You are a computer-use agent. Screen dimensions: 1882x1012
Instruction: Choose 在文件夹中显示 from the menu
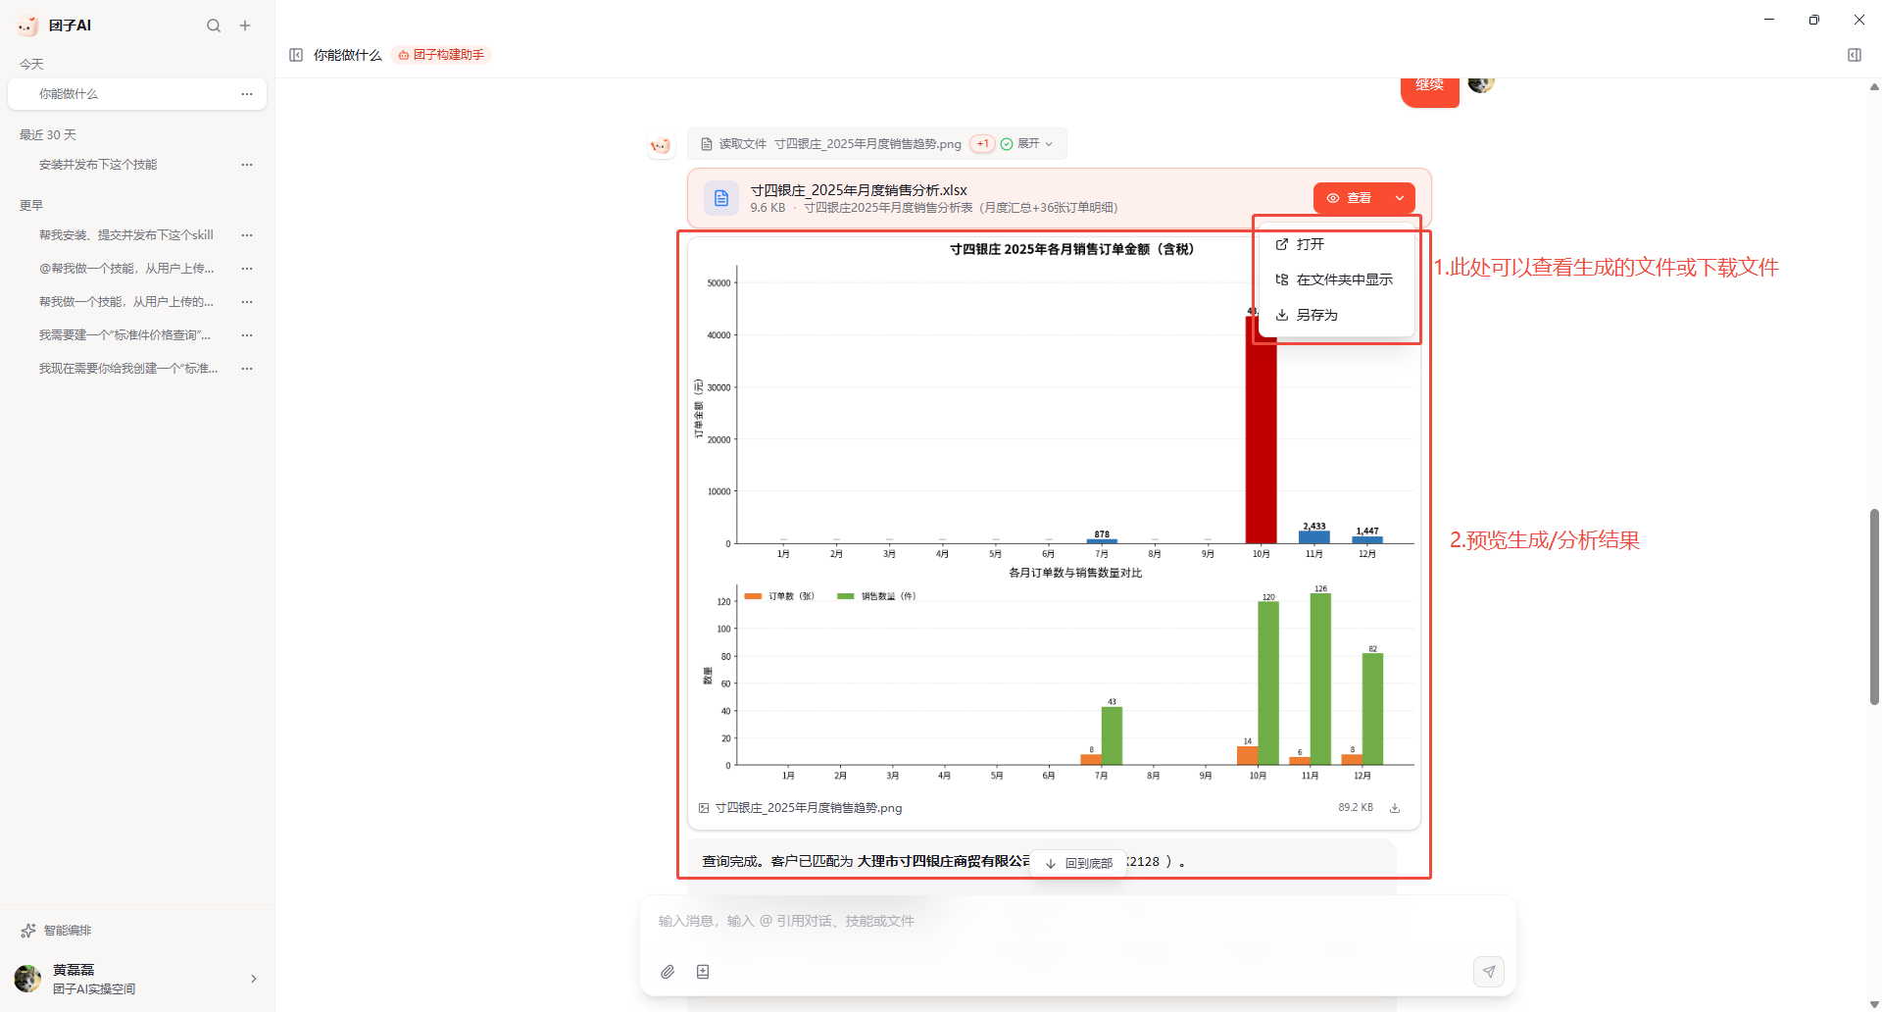(1337, 279)
